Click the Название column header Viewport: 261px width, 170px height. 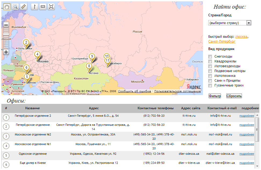pyautogui.click(x=33, y=108)
